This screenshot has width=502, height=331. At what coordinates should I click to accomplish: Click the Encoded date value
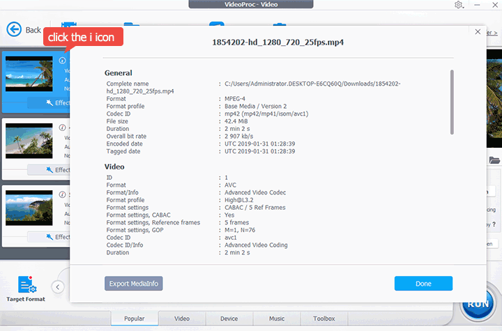[x=259, y=144]
